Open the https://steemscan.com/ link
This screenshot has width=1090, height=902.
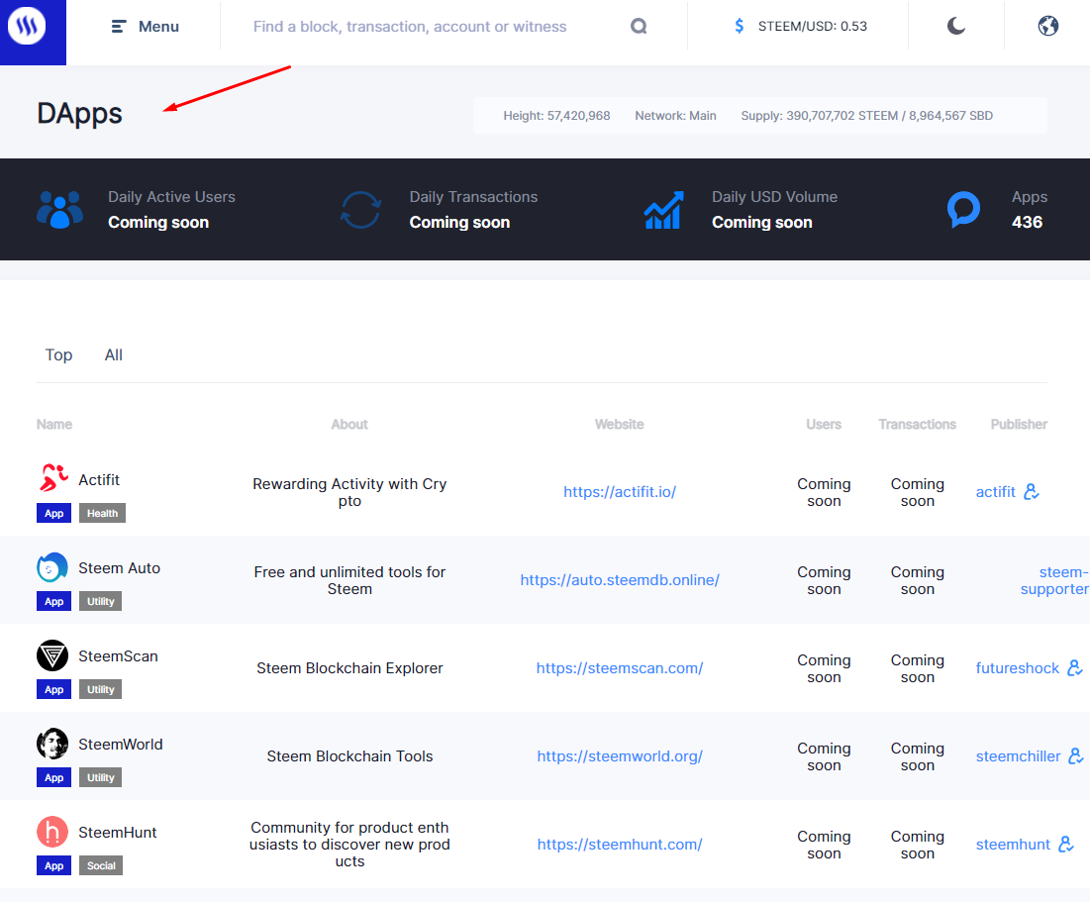click(x=620, y=667)
